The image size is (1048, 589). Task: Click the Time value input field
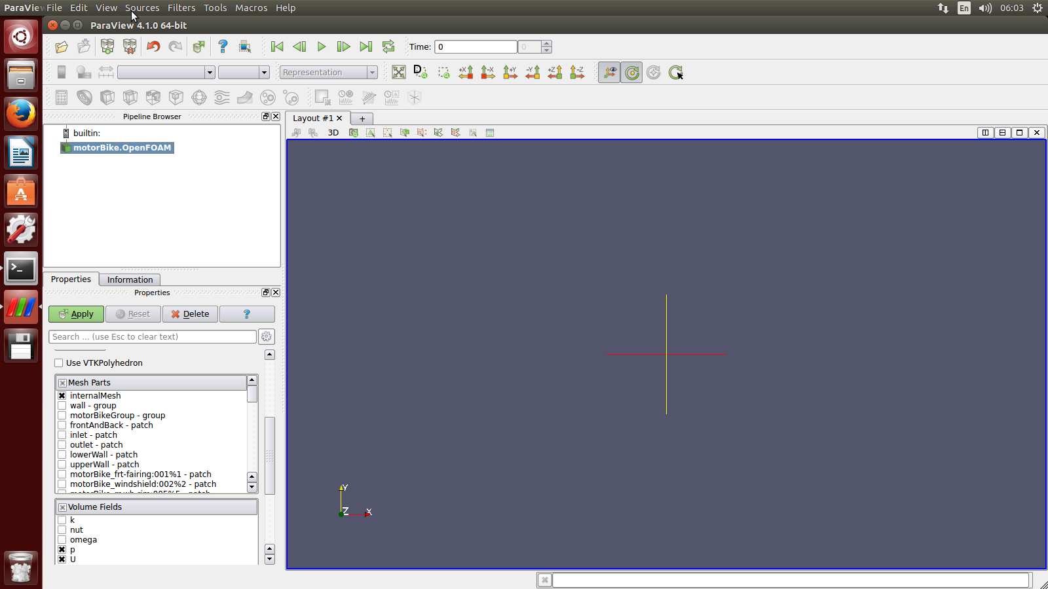pos(476,47)
